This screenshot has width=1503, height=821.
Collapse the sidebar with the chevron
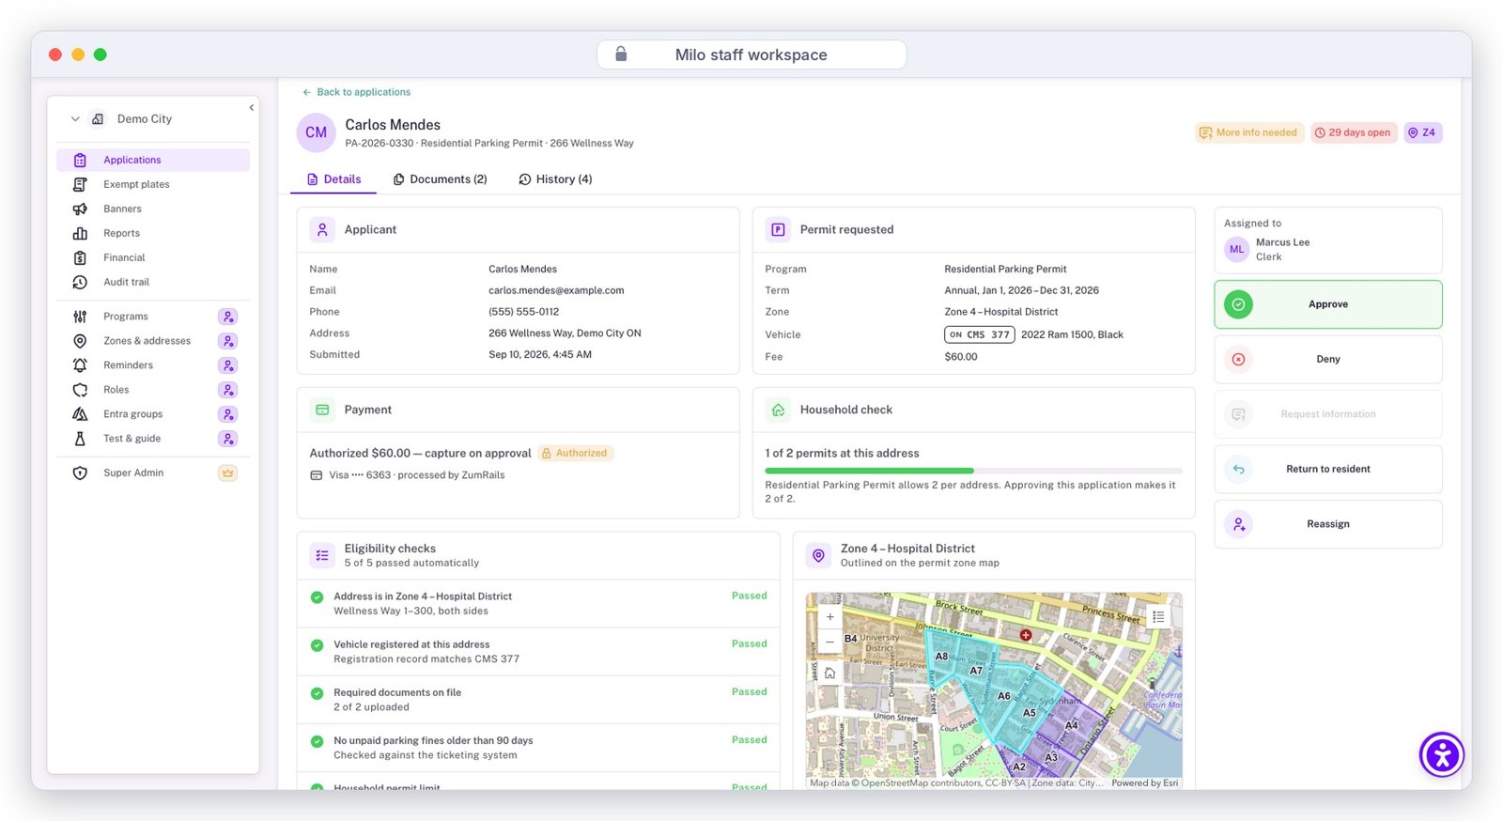pos(251,107)
